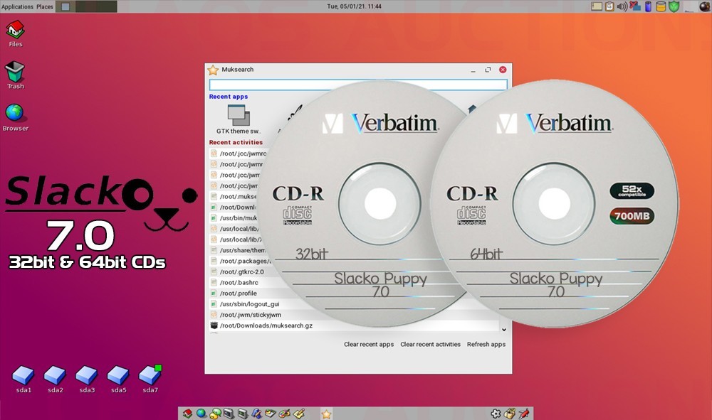Open the notepad pencil icon in bottom tray
The height and width of the screenshot is (420, 712).
click(299, 413)
